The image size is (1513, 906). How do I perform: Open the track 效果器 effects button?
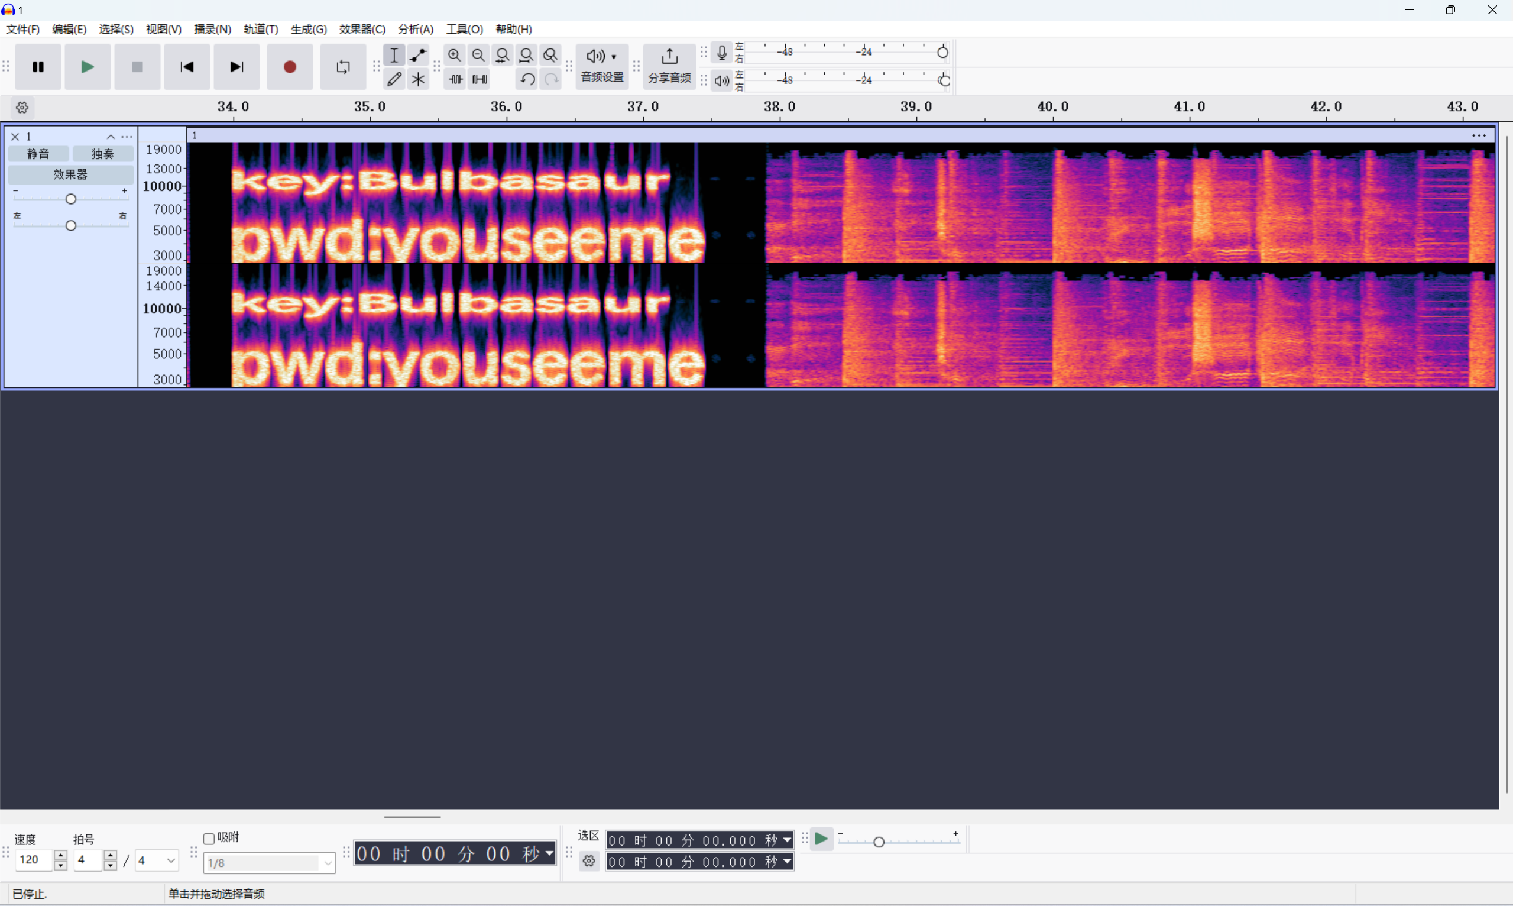pos(70,174)
